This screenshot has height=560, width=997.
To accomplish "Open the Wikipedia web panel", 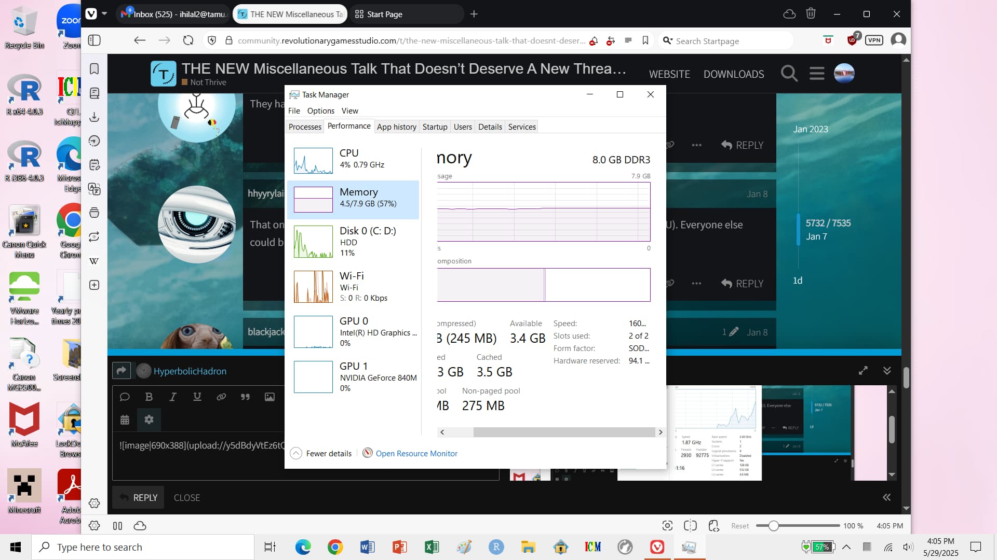I will coord(94,261).
